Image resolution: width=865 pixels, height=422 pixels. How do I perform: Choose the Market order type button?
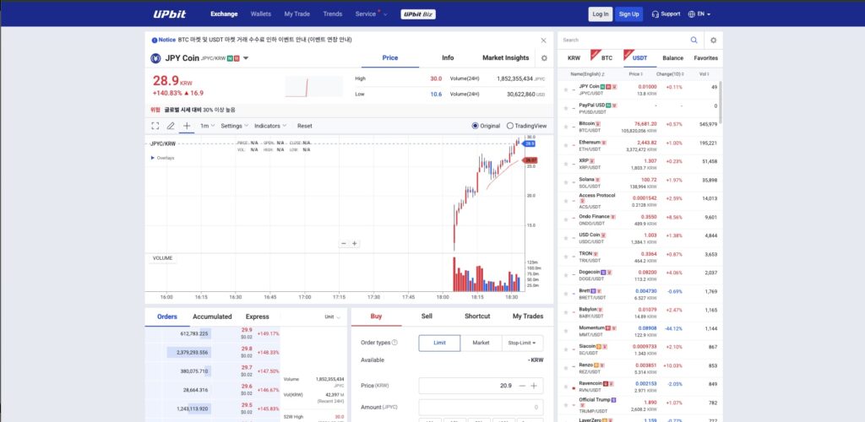click(x=481, y=343)
